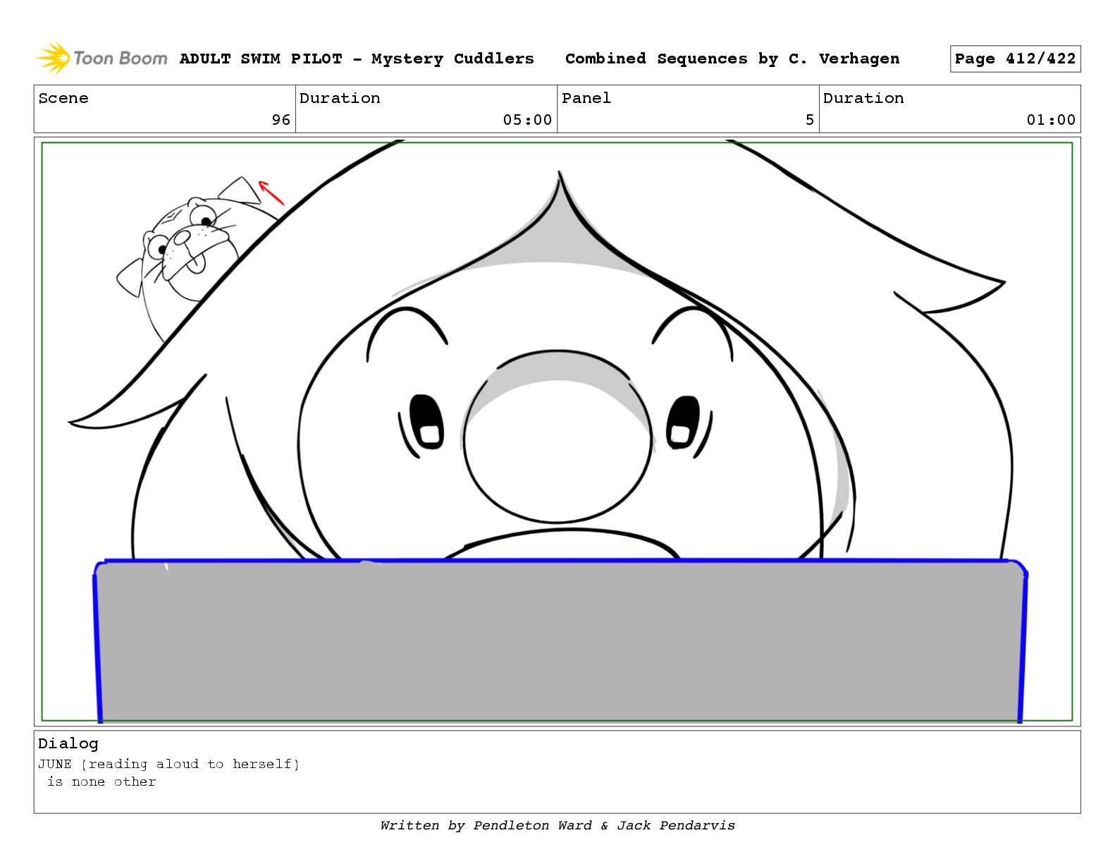The height and width of the screenshot is (864, 1115).
Task: Click the 'Dialog' heading
Action: click(68, 743)
